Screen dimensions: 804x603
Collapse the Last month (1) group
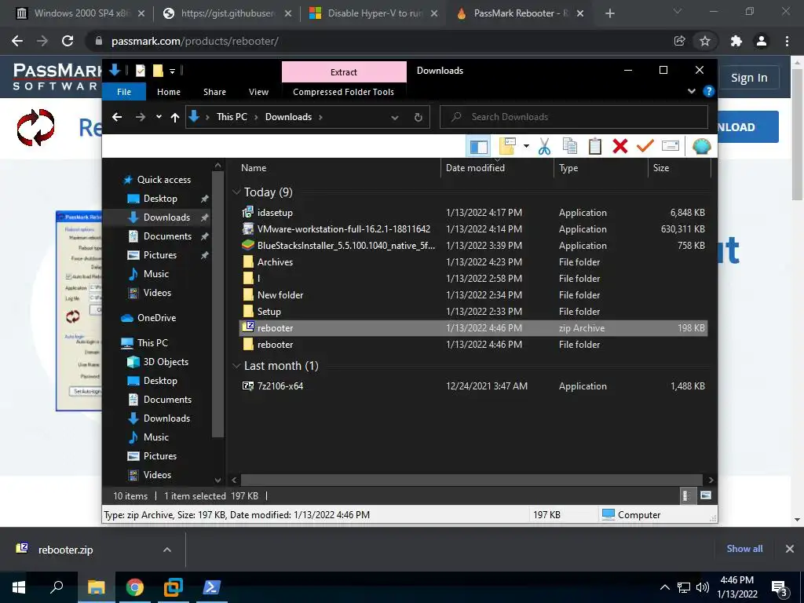236,366
